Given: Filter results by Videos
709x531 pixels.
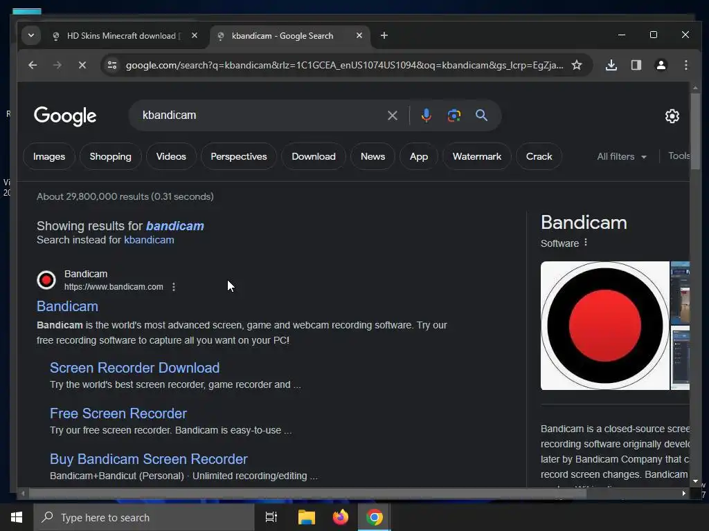Looking at the screenshot, I should pos(171,156).
